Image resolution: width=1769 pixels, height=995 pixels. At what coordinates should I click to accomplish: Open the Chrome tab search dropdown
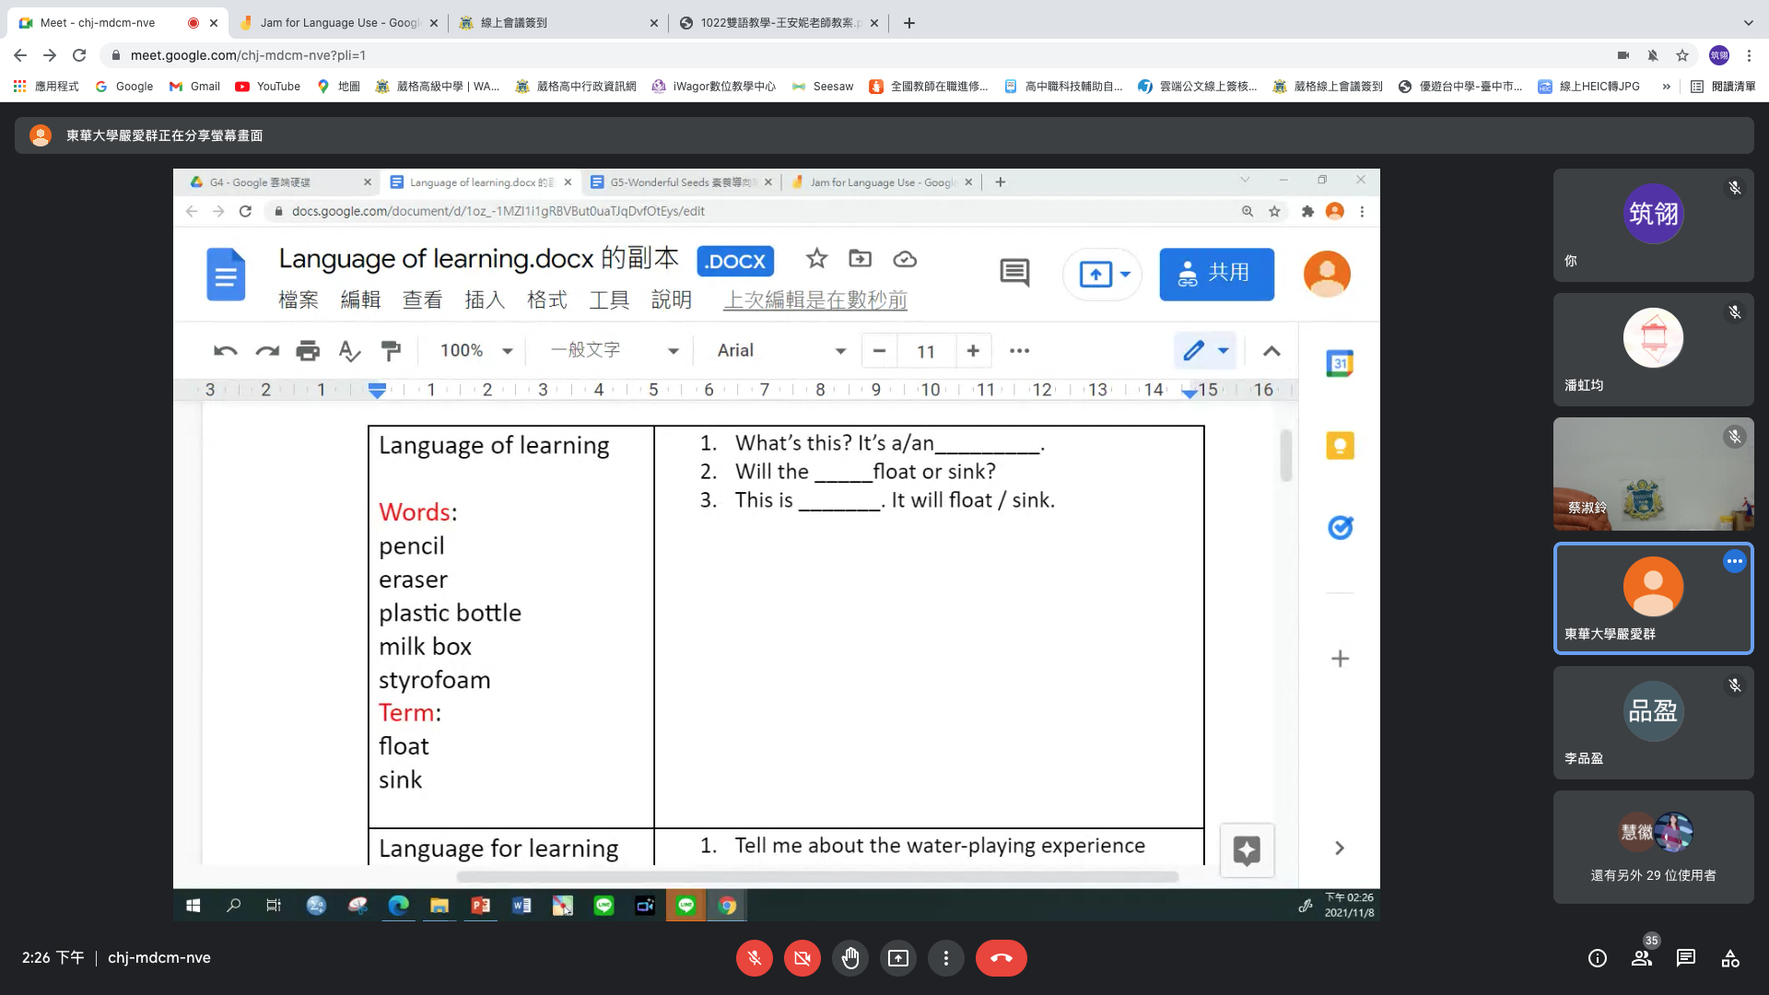[1748, 23]
